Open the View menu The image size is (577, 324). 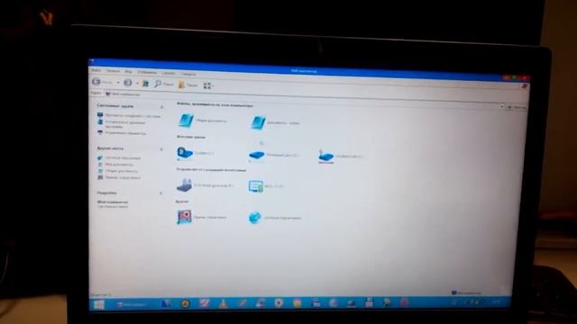click(x=128, y=72)
